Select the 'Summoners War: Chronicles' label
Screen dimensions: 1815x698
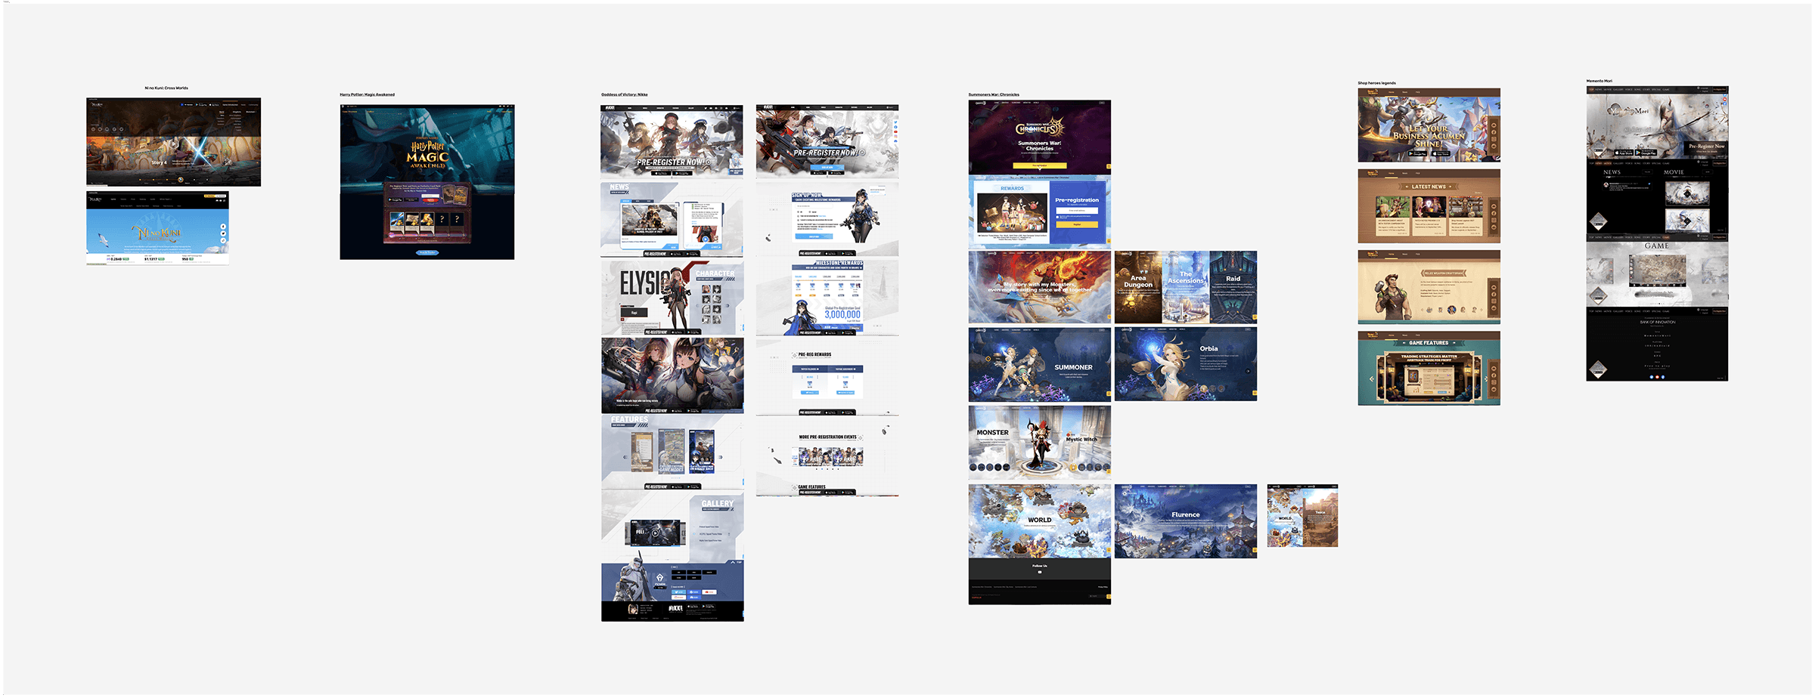pyautogui.click(x=994, y=95)
